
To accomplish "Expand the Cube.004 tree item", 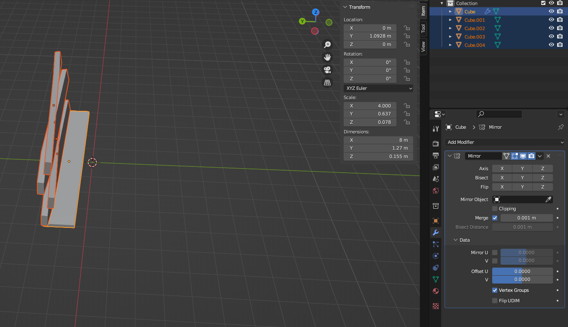I will (x=450, y=45).
